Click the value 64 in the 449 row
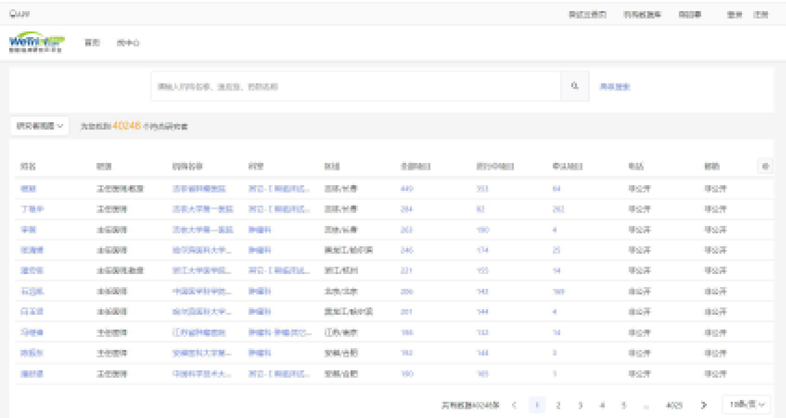Screen dimensions: 786x418 click(556, 188)
